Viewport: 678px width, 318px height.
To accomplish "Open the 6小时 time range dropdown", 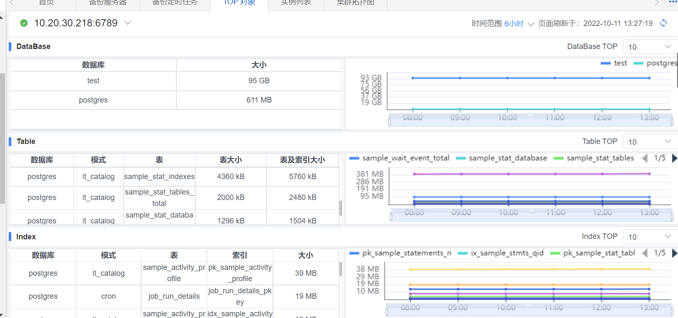I will pos(519,24).
